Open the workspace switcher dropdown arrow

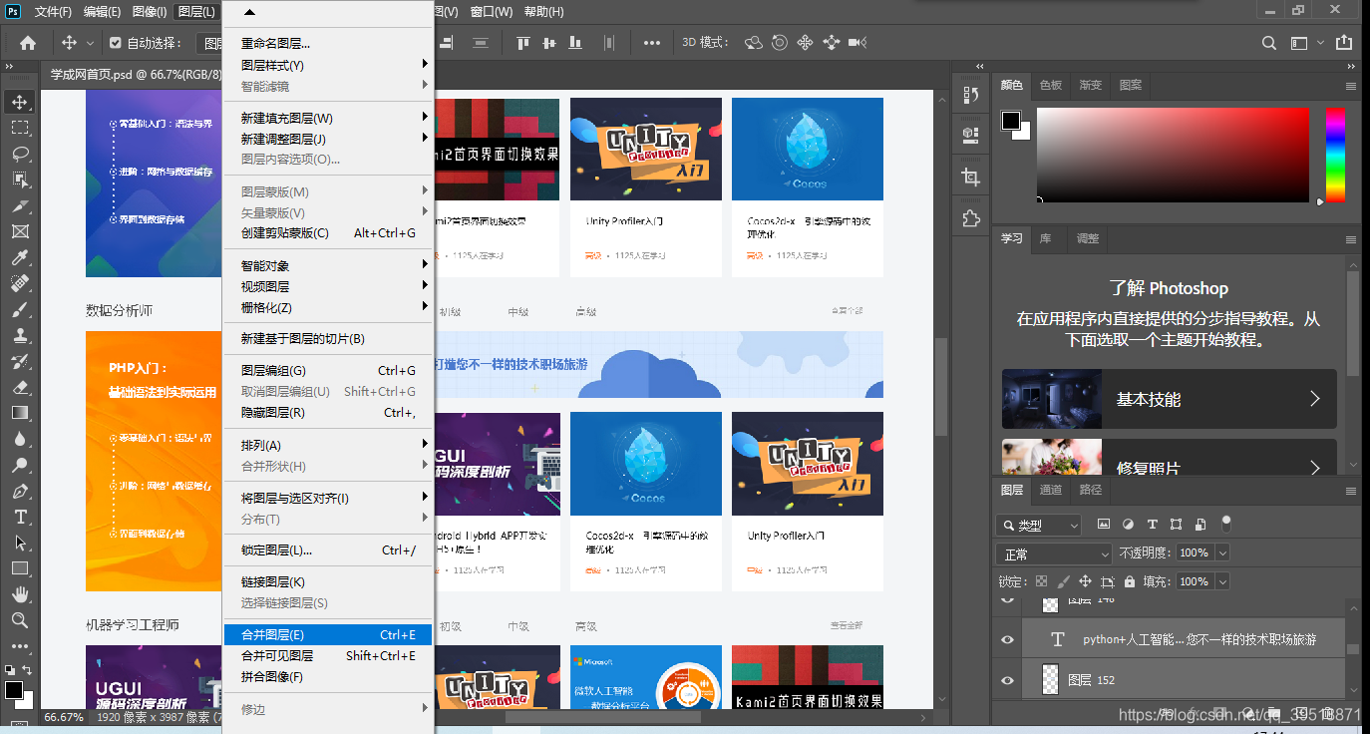coord(1320,43)
